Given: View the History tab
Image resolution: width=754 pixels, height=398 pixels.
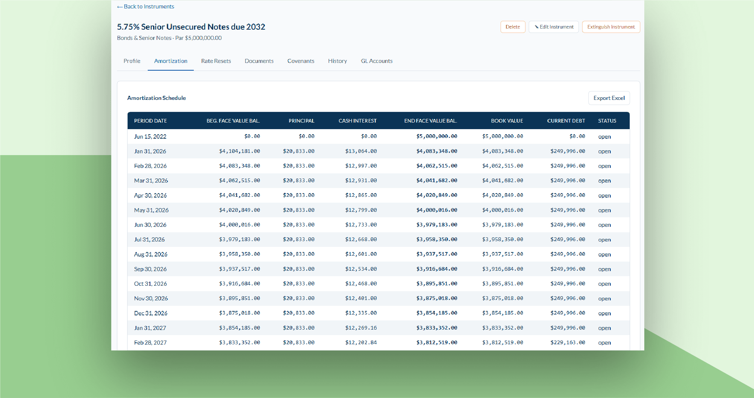Looking at the screenshot, I should [338, 61].
